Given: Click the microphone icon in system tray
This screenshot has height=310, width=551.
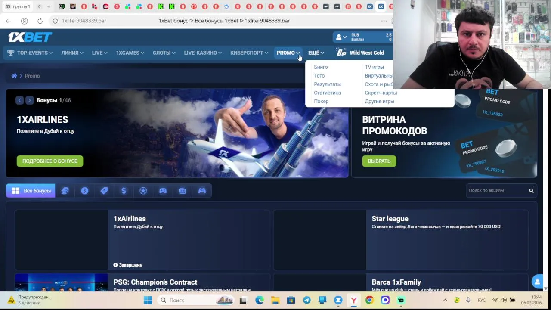Looking at the screenshot, I should (x=468, y=300).
